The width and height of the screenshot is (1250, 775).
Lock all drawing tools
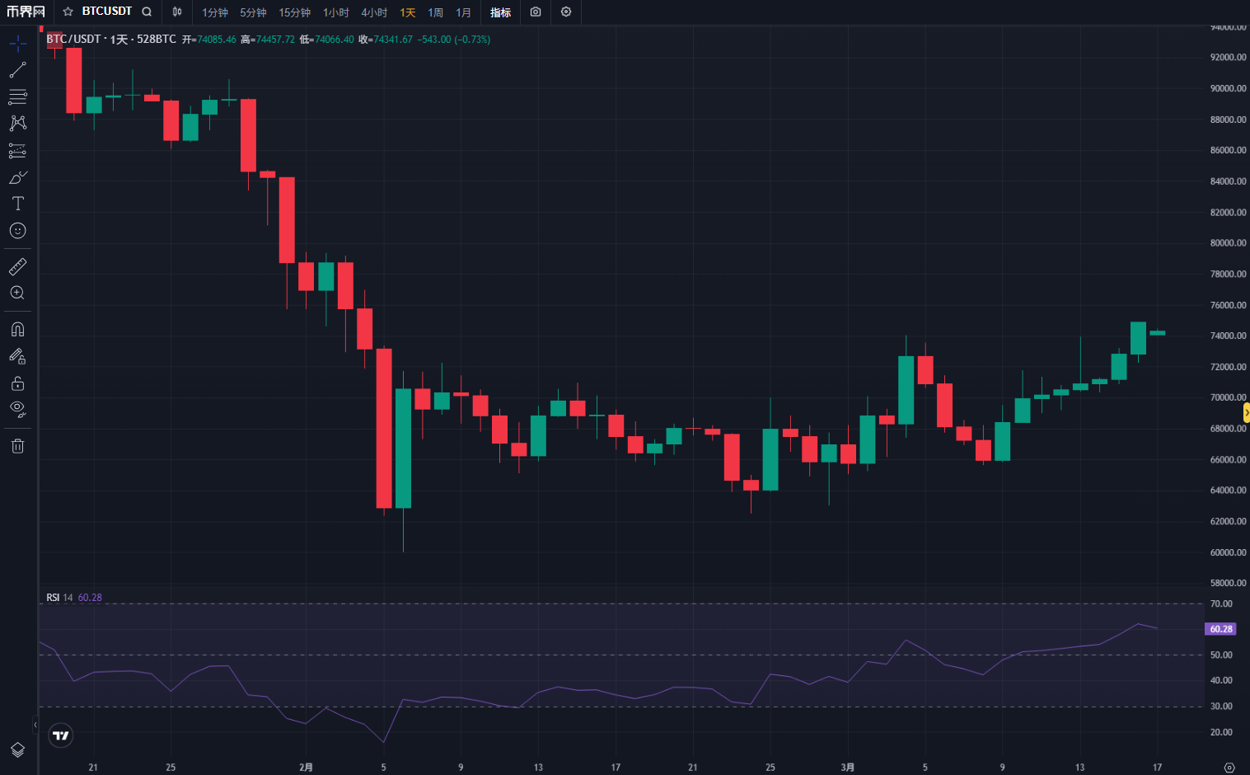click(17, 383)
